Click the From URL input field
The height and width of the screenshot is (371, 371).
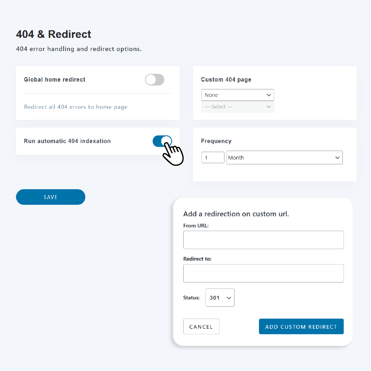coord(263,240)
